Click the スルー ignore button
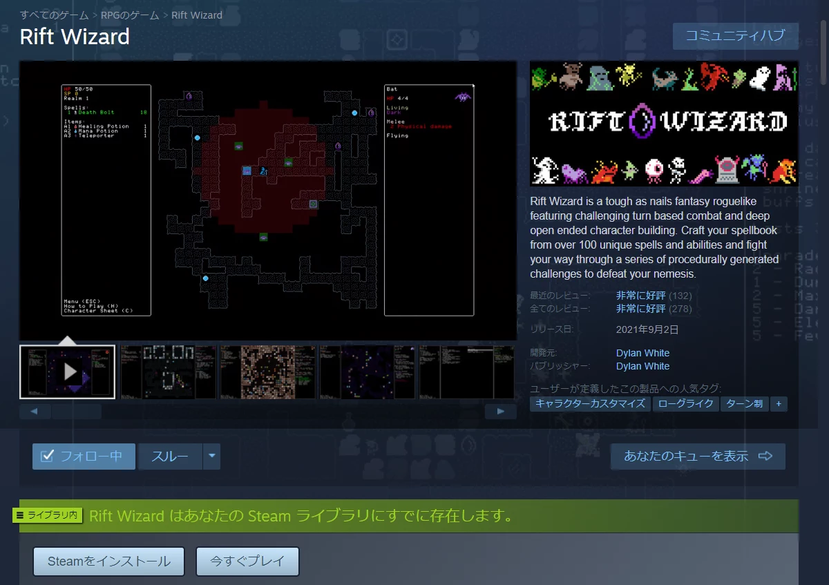This screenshot has width=829, height=585. [170, 457]
